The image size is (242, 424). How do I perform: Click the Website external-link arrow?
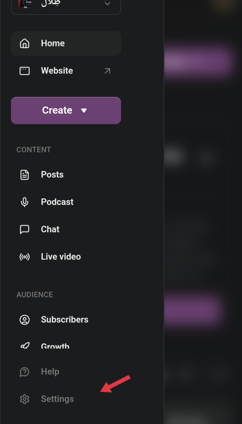pos(107,71)
